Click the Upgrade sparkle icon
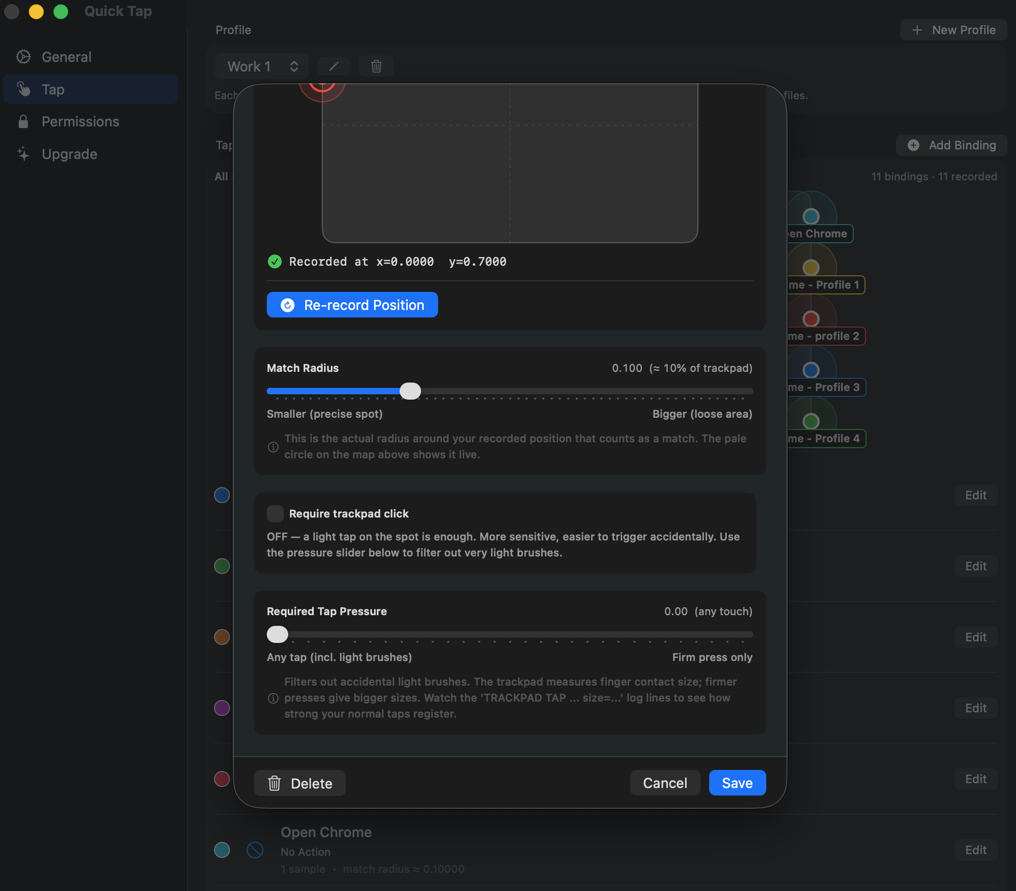Image resolution: width=1016 pixels, height=891 pixels. 23,154
